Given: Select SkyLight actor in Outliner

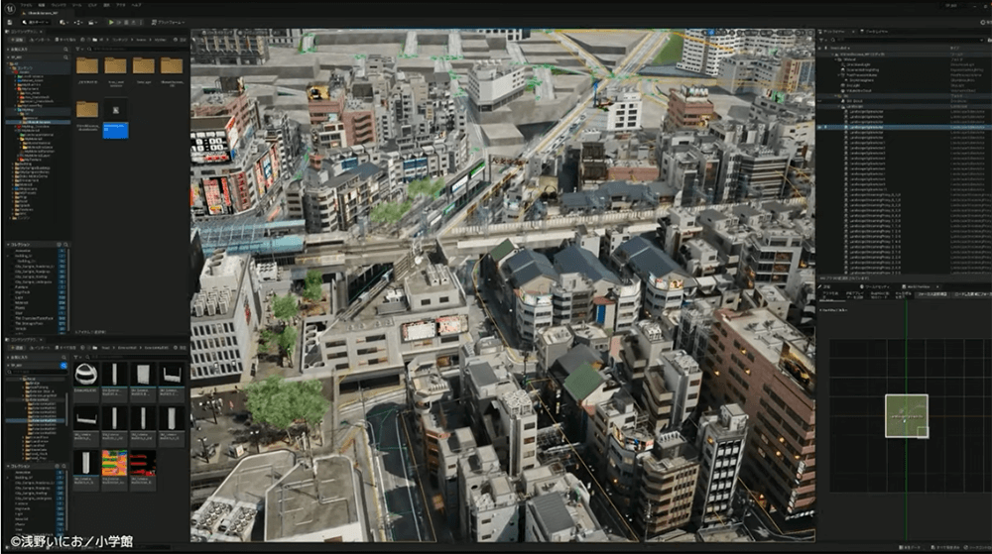Looking at the screenshot, I should pos(853,85).
